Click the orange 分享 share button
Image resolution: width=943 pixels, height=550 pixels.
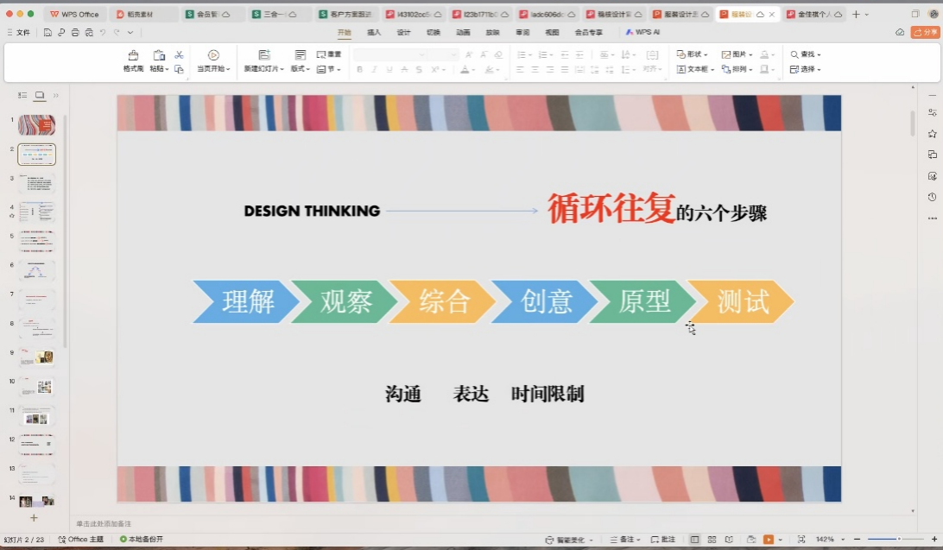[924, 32]
